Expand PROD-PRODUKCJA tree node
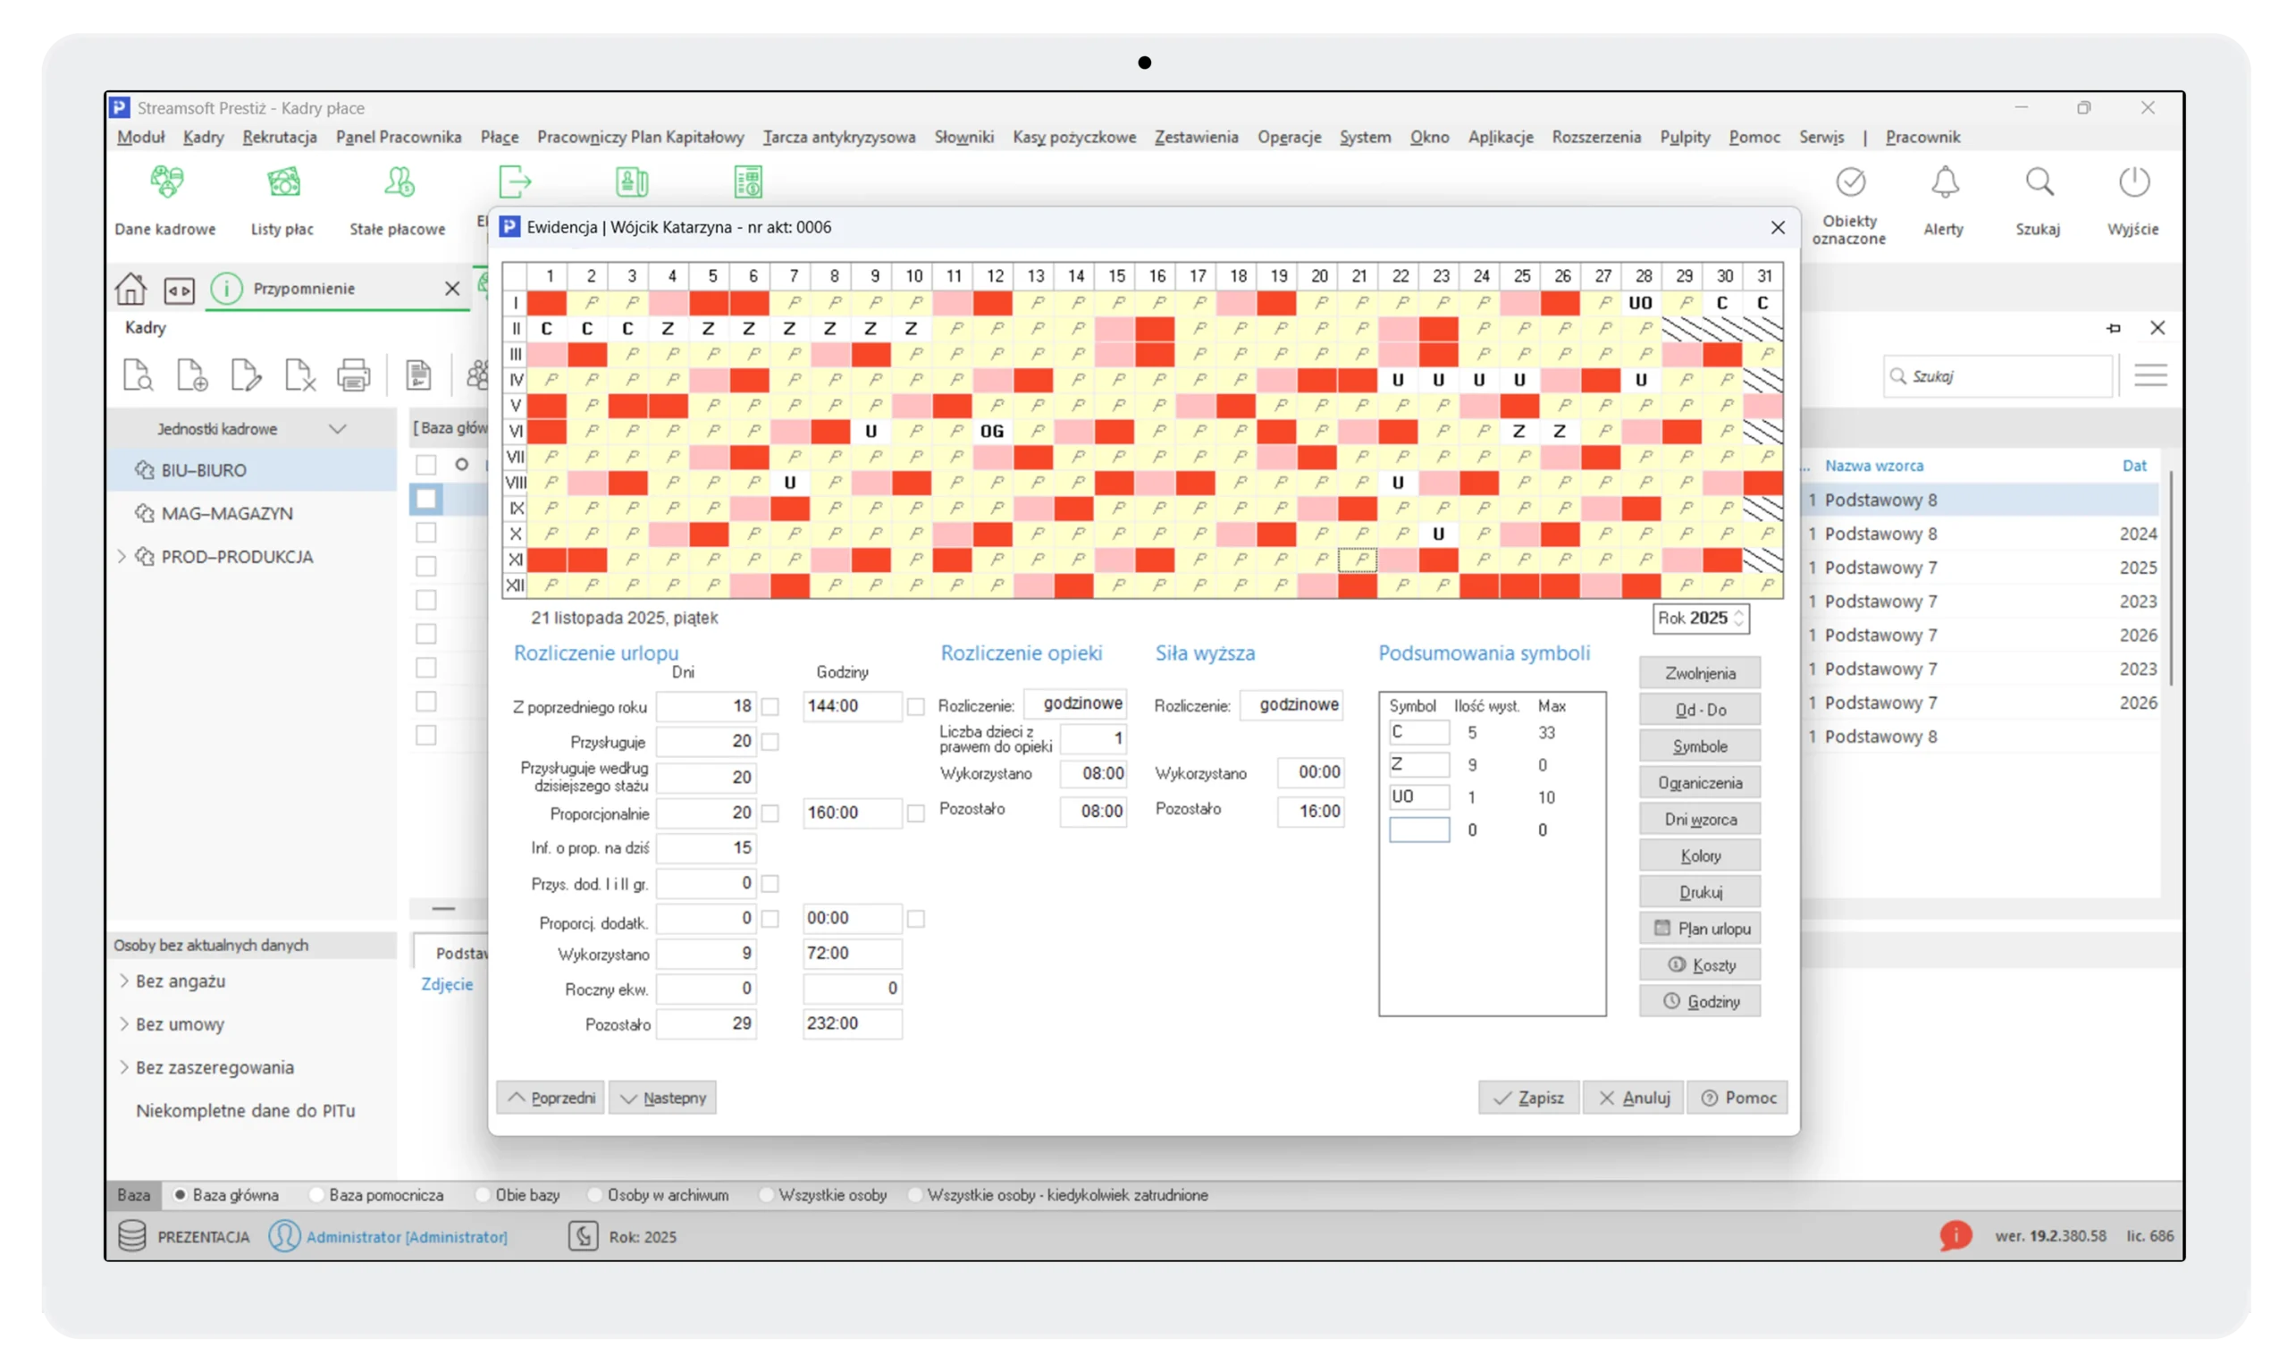Image resolution: width=2288 pixels, height=1372 pixels. pos(122,557)
